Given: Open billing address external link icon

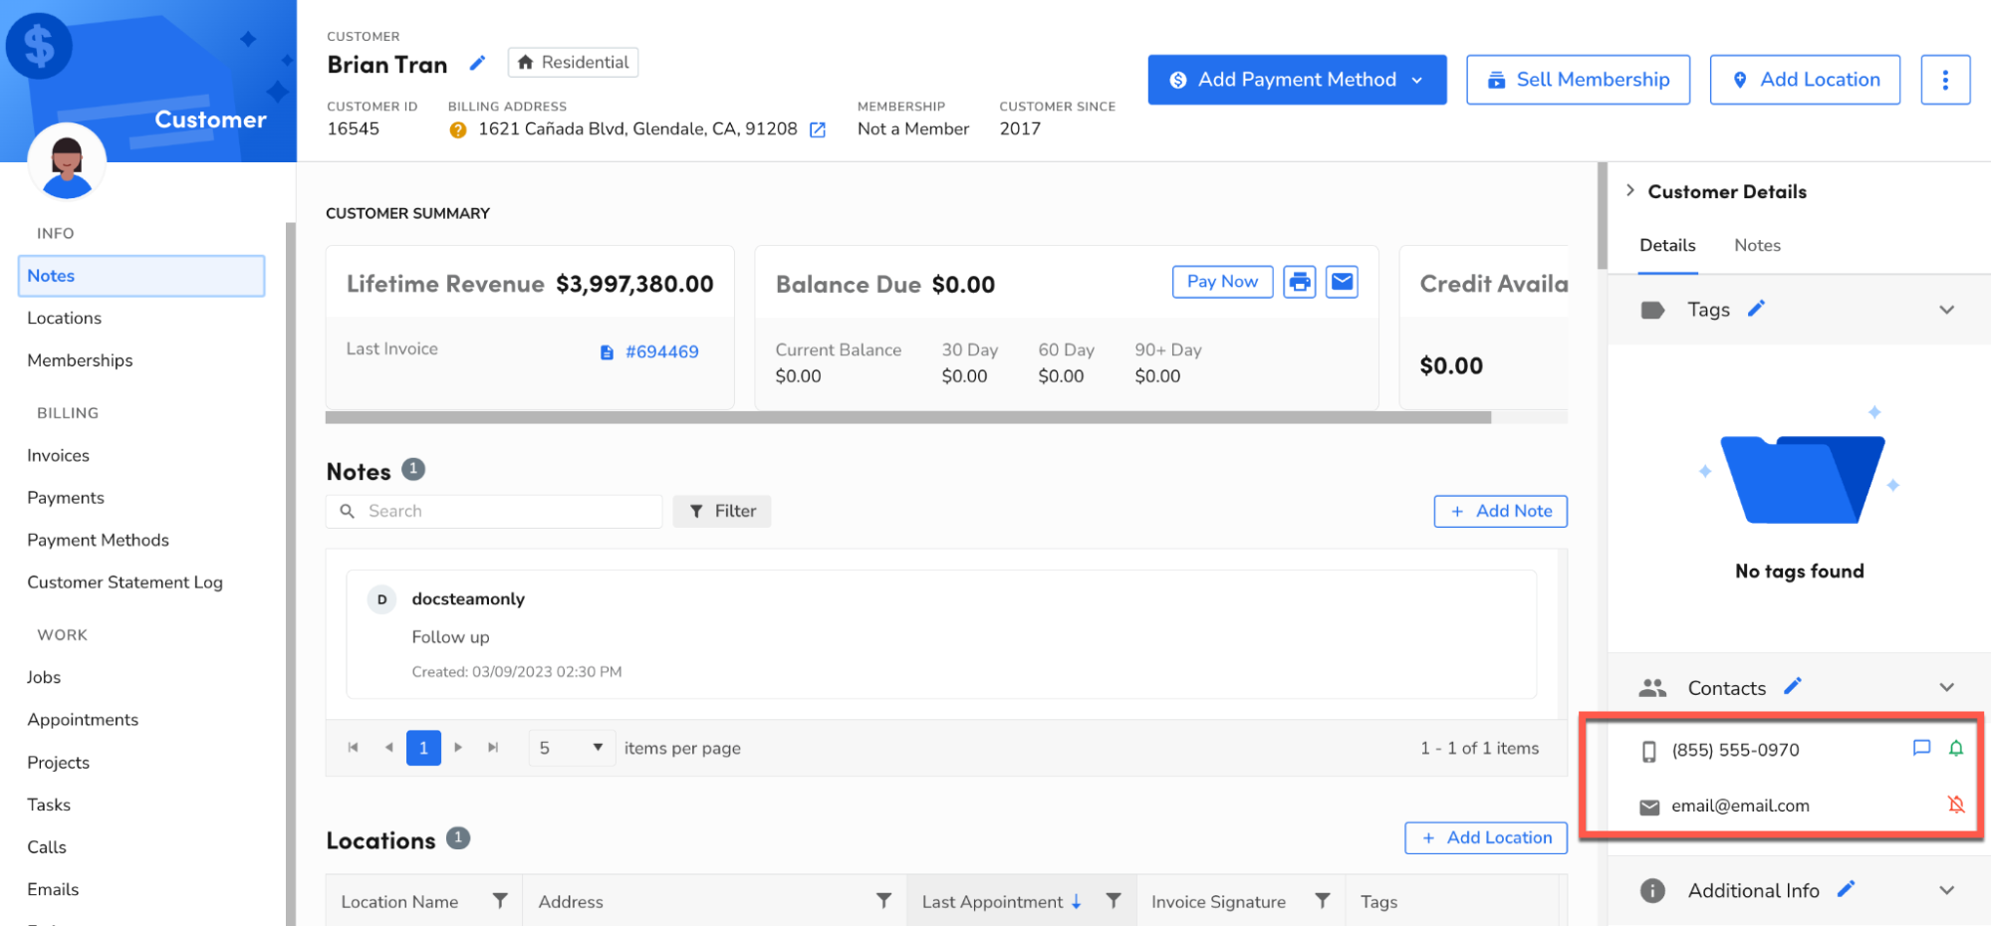Looking at the screenshot, I should click(x=818, y=129).
